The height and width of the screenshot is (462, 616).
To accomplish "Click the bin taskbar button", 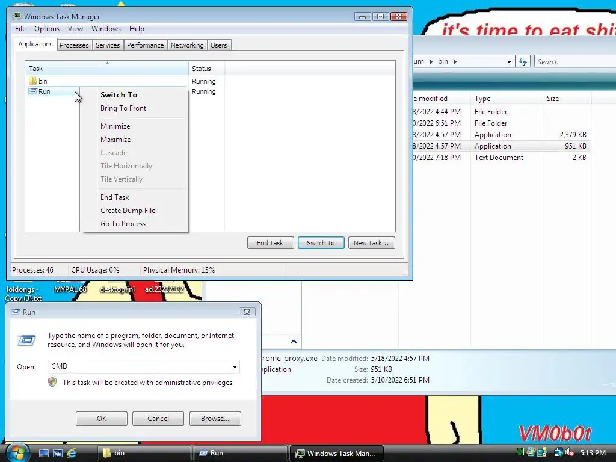I will (144, 453).
